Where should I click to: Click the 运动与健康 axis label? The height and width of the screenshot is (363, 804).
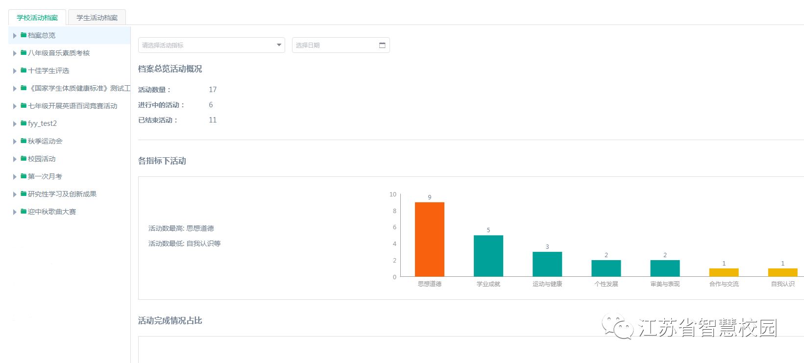tap(547, 284)
